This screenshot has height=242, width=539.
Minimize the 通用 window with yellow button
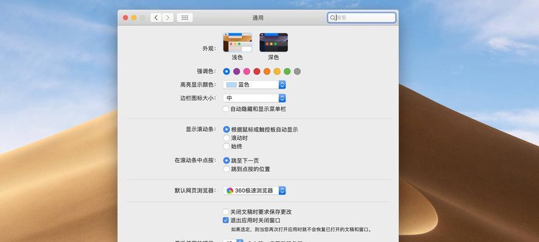(134, 18)
